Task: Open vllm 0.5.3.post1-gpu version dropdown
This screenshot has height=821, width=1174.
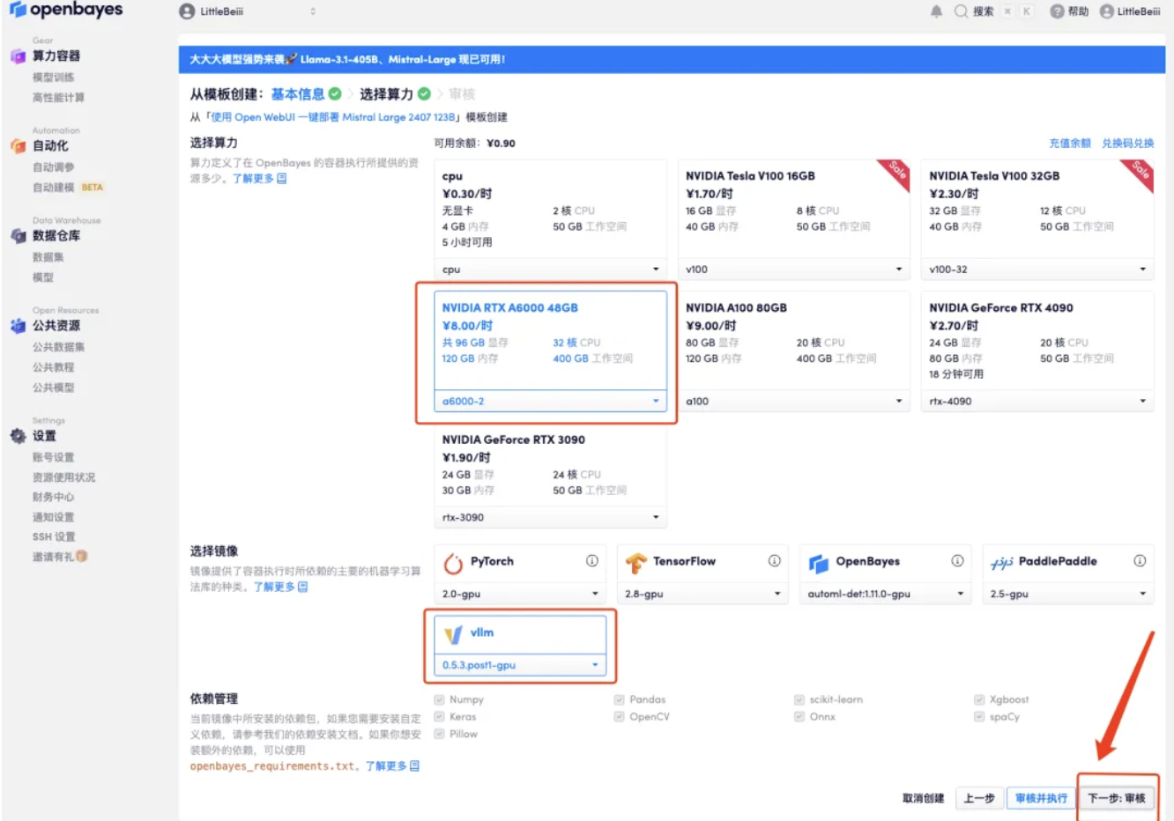Action: [x=520, y=666]
